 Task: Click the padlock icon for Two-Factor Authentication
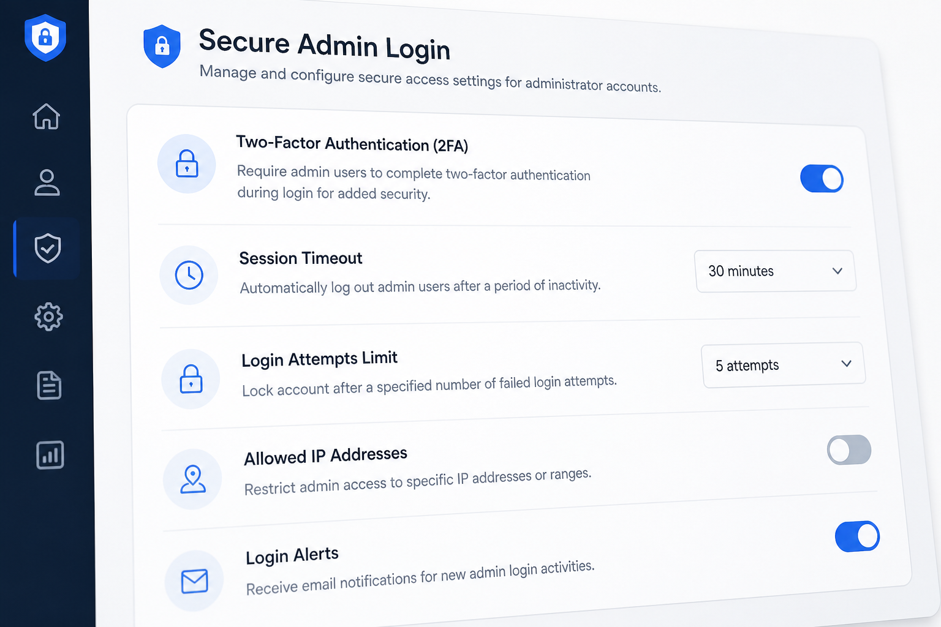pos(187,164)
